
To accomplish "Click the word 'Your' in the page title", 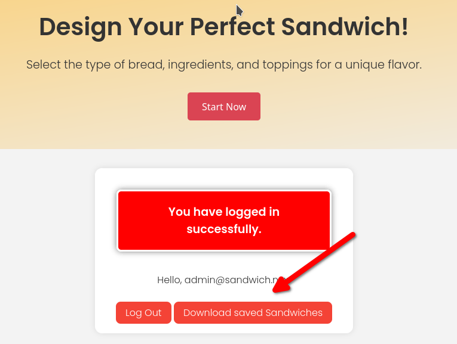I will (156, 27).
